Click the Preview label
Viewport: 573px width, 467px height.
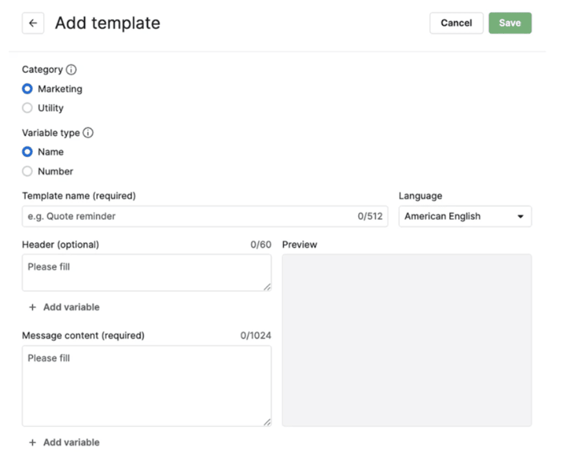(x=299, y=244)
